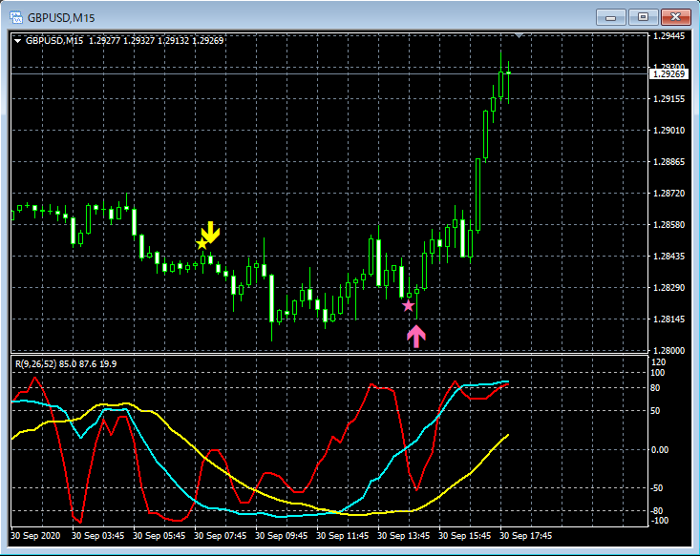Click the pink star marker on chart
The width and height of the screenshot is (700, 556).
pyautogui.click(x=408, y=306)
